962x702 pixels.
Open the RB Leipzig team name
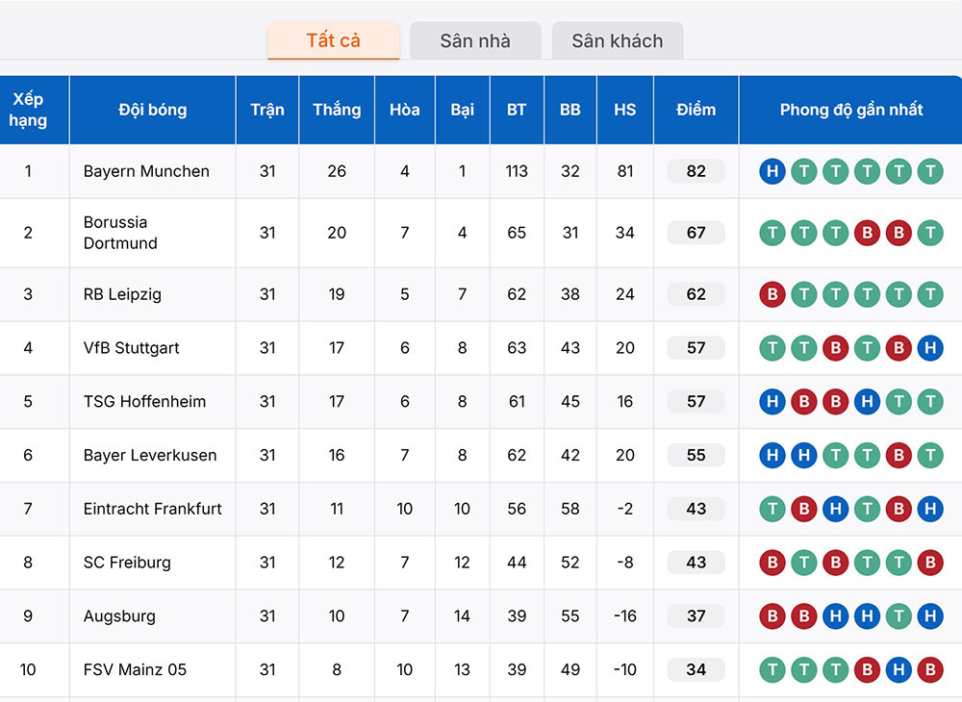[123, 294]
